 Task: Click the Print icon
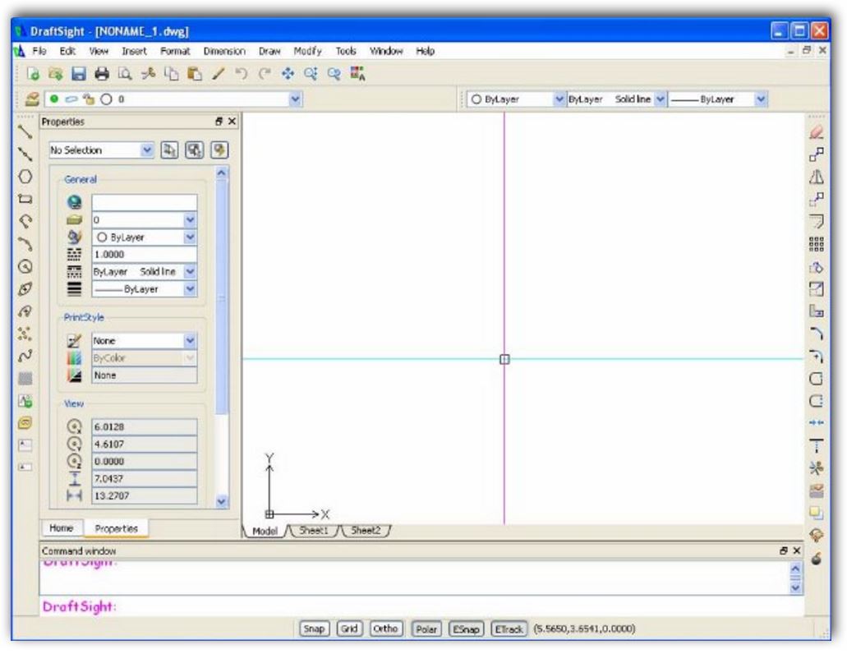(x=102, y=74)
